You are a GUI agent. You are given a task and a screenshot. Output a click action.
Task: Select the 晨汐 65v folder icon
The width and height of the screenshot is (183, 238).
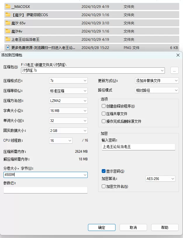pyautogui.click(x=8, y=23)
